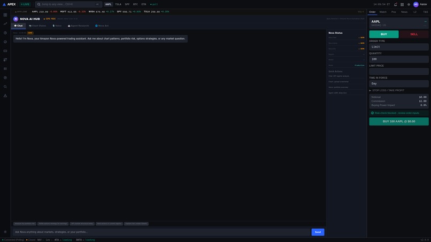431x242 pixels.
Task: Open the L2 tab in the right panel
Action: pos(415,12)
